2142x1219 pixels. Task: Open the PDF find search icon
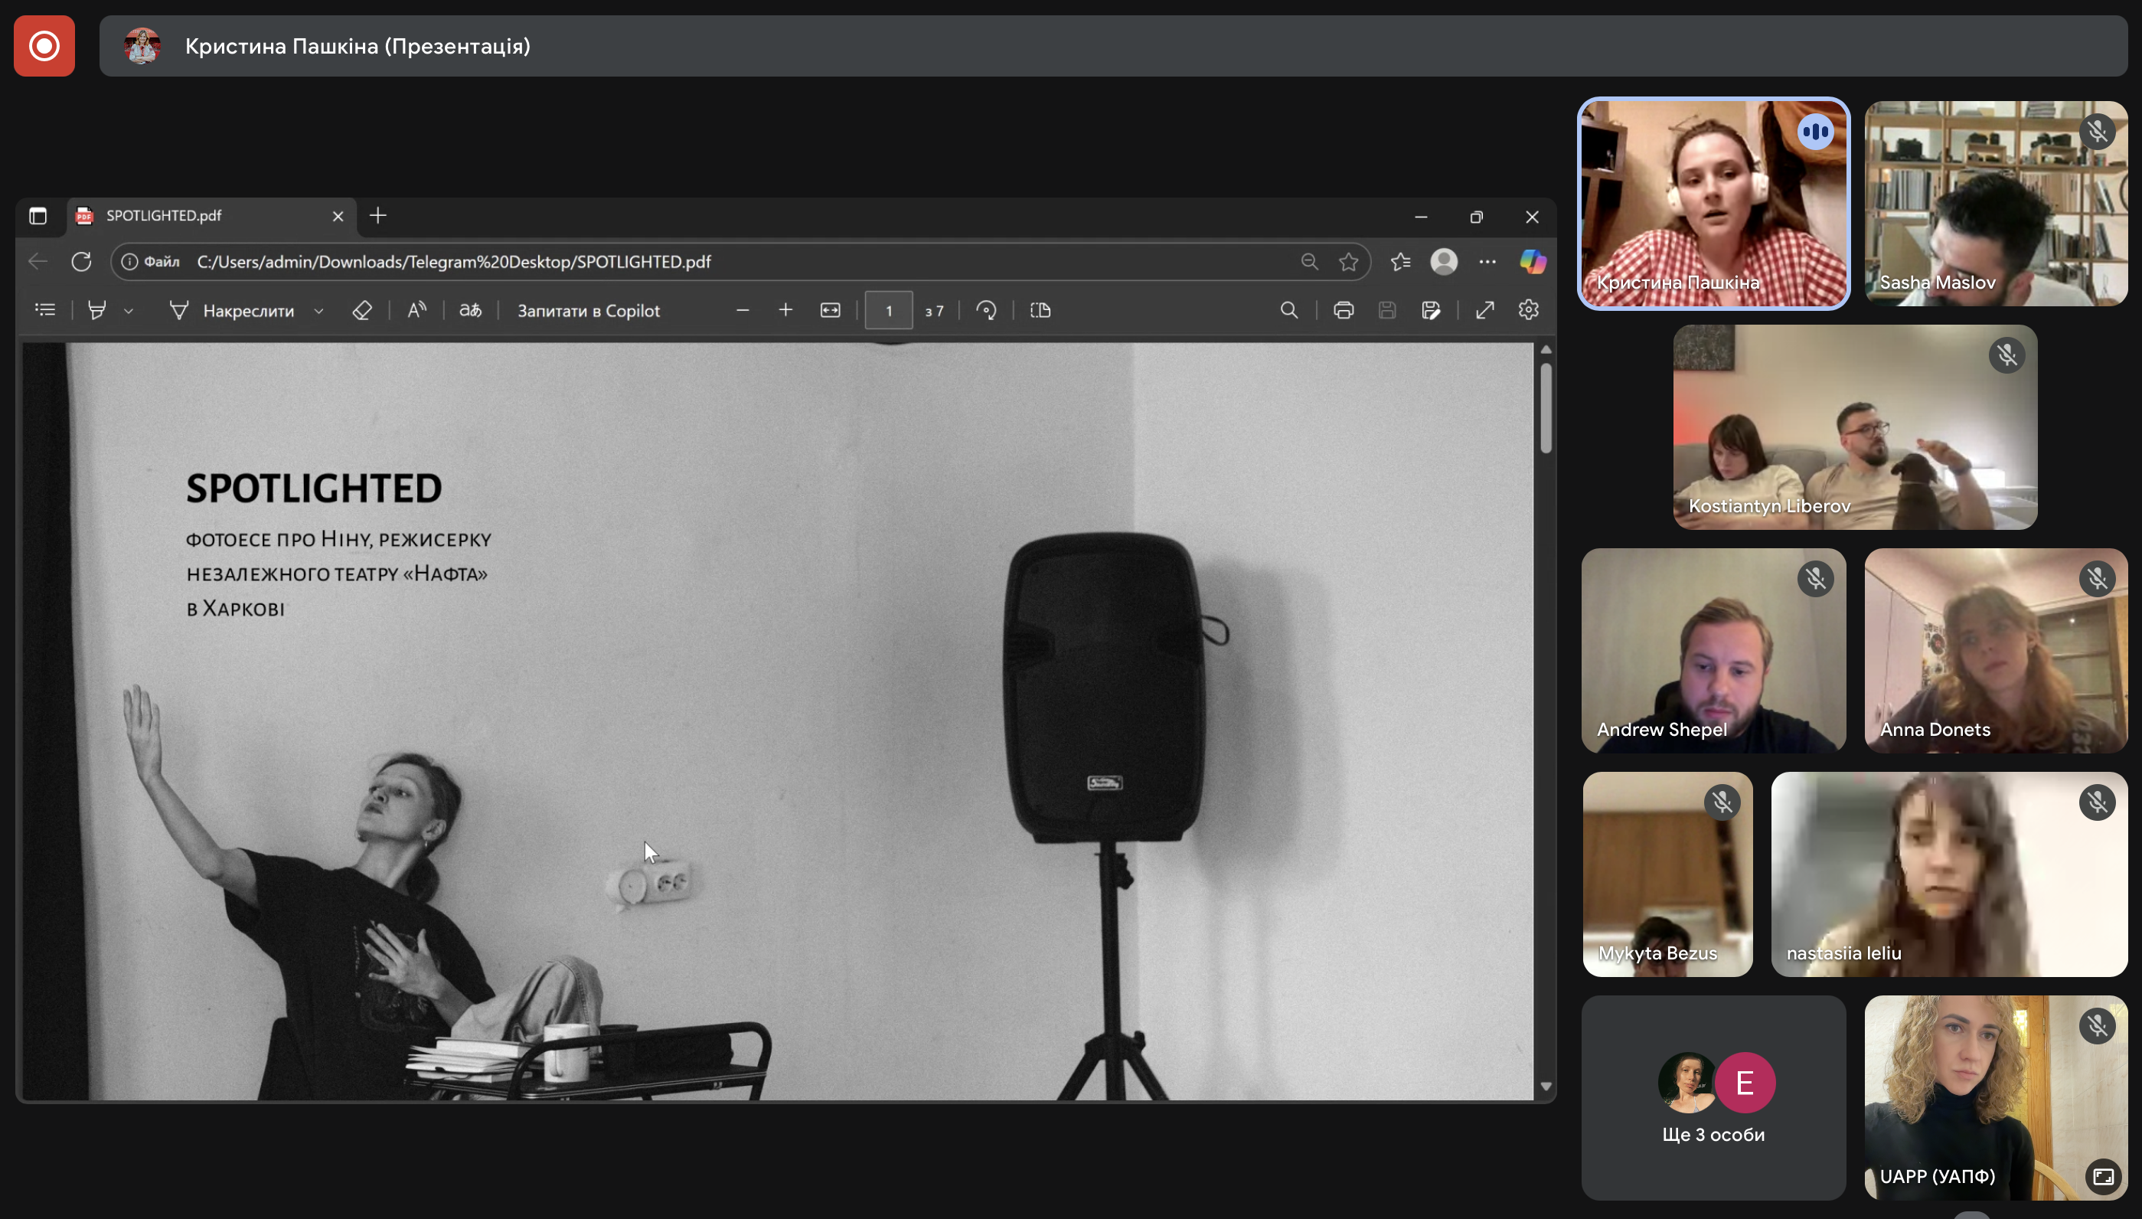[x=1289, y=311]
